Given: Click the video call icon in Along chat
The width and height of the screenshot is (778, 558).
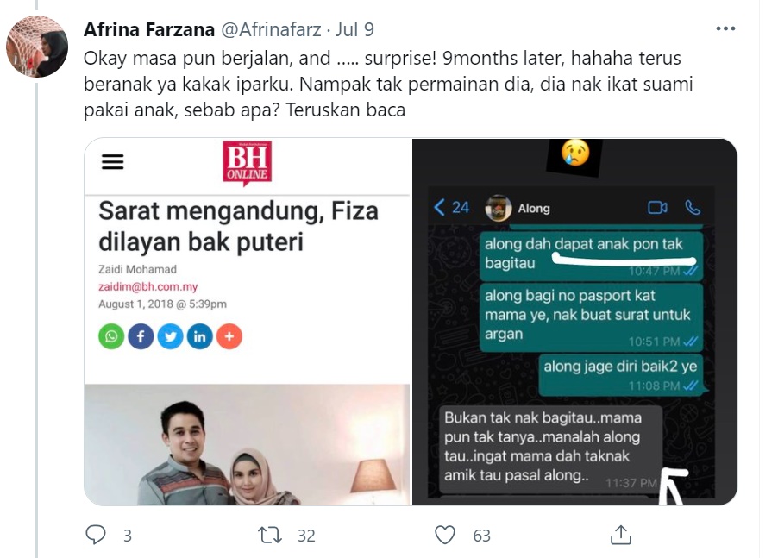Looking at the screenshot, I should coord(657,208).
